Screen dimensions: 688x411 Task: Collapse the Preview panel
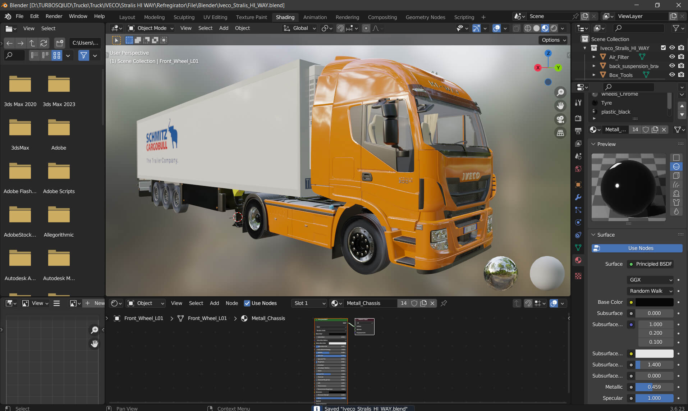(x=593, y=144)
